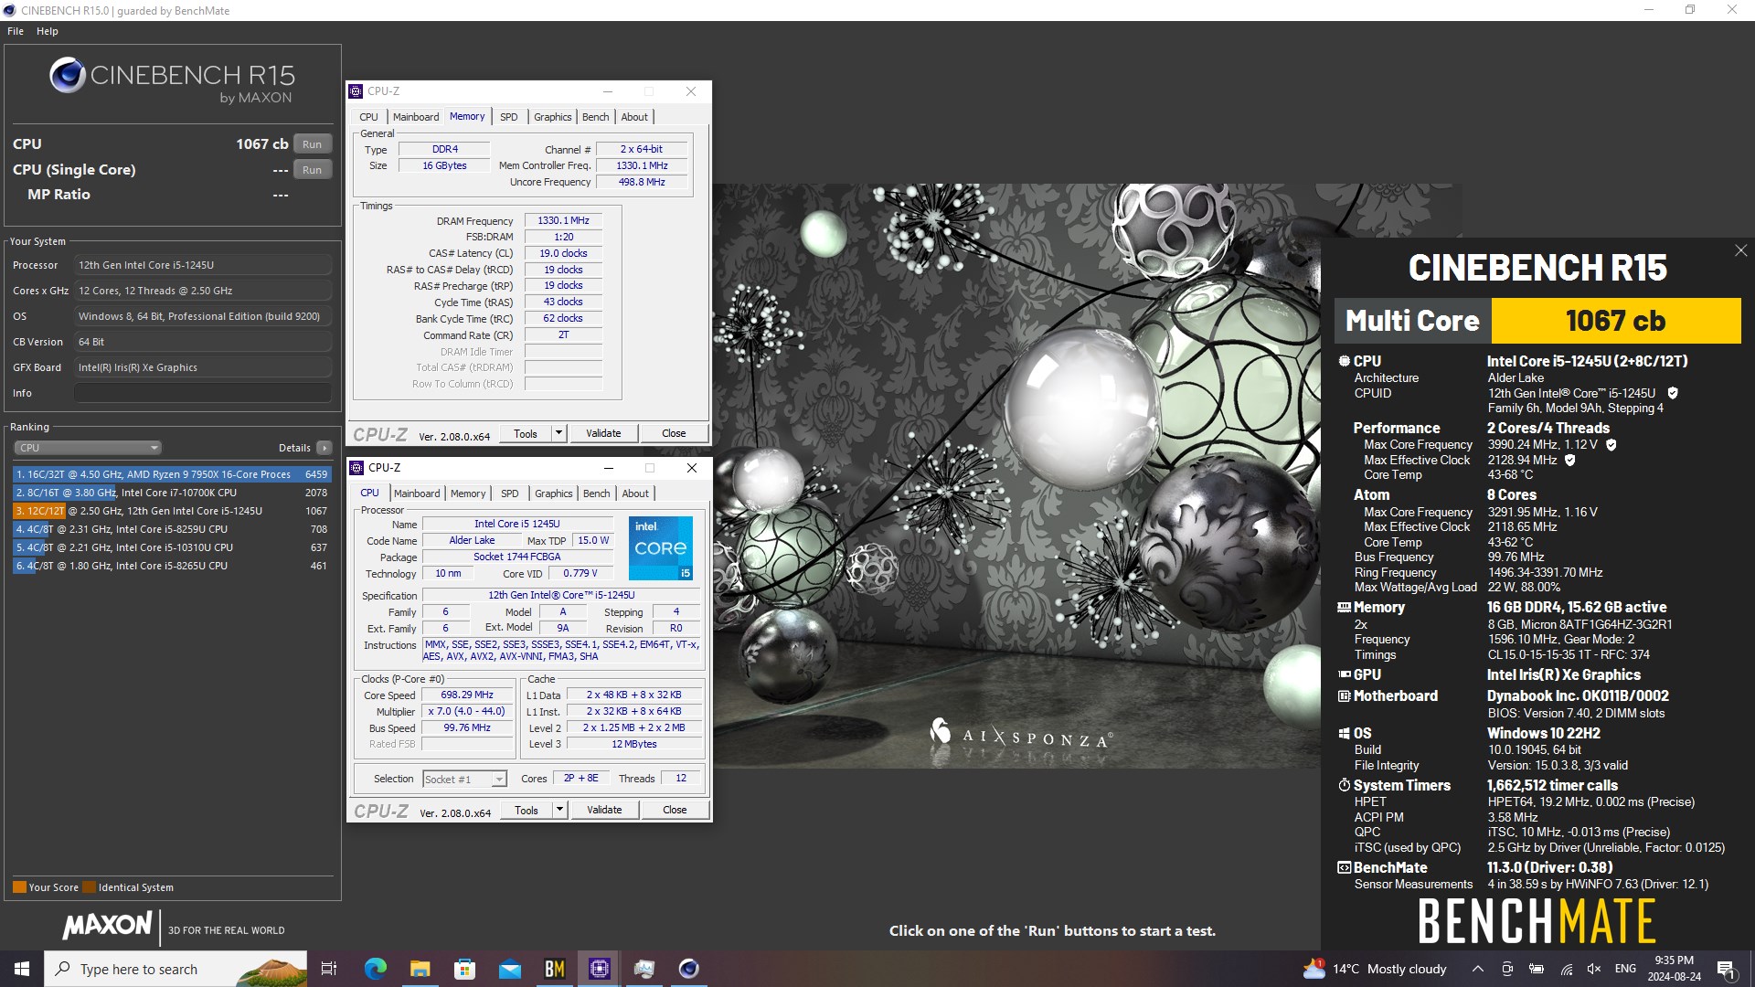
Task: Click Close button in Memory window
Action: point(674,434)
